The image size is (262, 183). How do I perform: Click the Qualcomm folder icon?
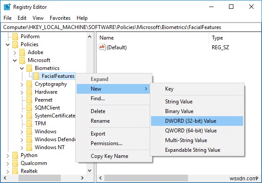tap(15, 163)
